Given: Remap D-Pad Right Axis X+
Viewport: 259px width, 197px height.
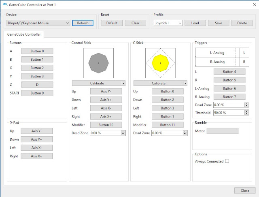Looking at the screenshot, I should click(x=36, y=156).
